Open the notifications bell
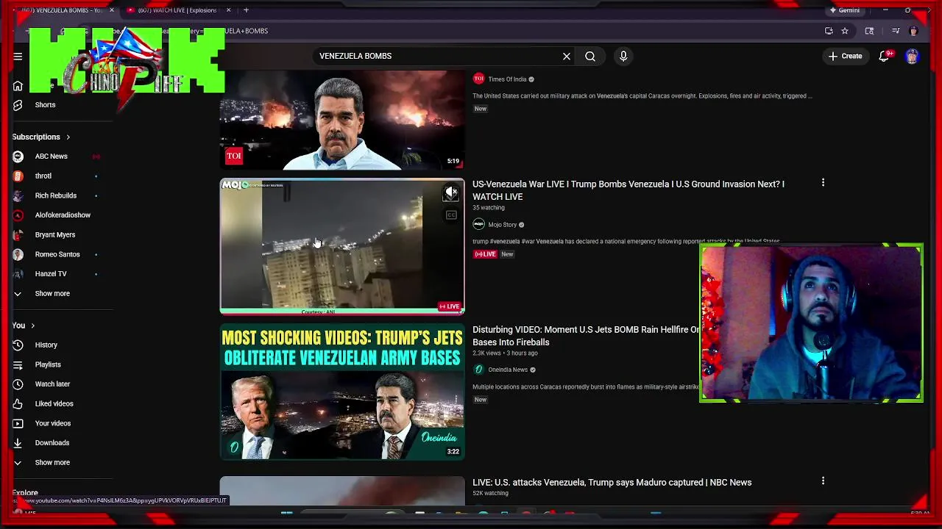Screen dimensions: 942x529 point(885,56)
